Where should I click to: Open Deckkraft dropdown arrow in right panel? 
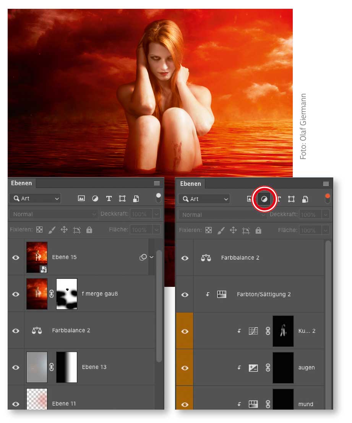click(325, 215)
